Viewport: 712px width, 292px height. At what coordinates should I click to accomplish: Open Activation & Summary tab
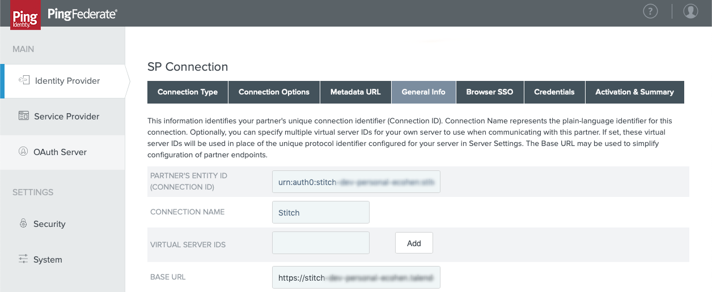point(634,92)
